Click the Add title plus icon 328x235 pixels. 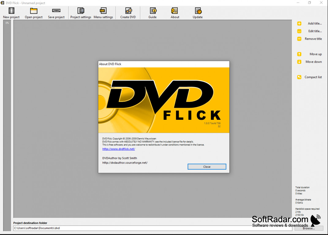(x=299, y=24)
